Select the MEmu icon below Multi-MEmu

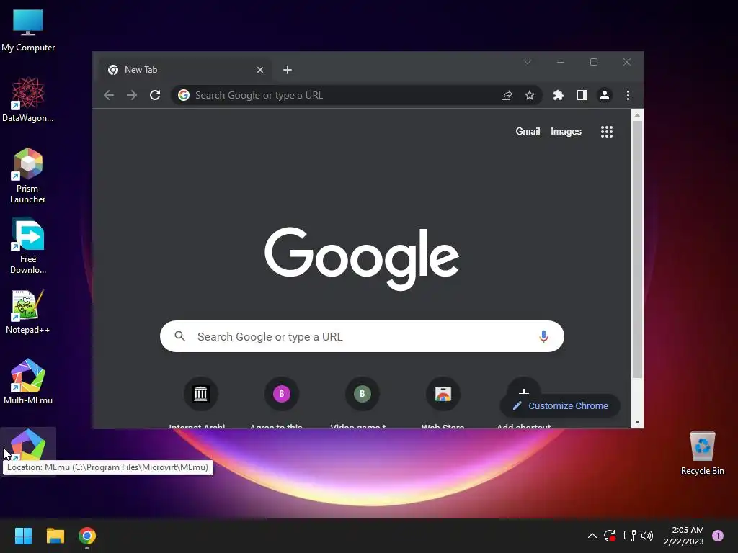coord(28,445)
